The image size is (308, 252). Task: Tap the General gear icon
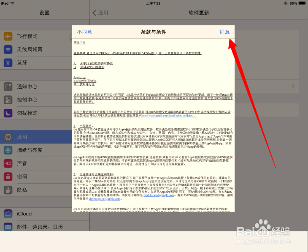coord(8,137)
